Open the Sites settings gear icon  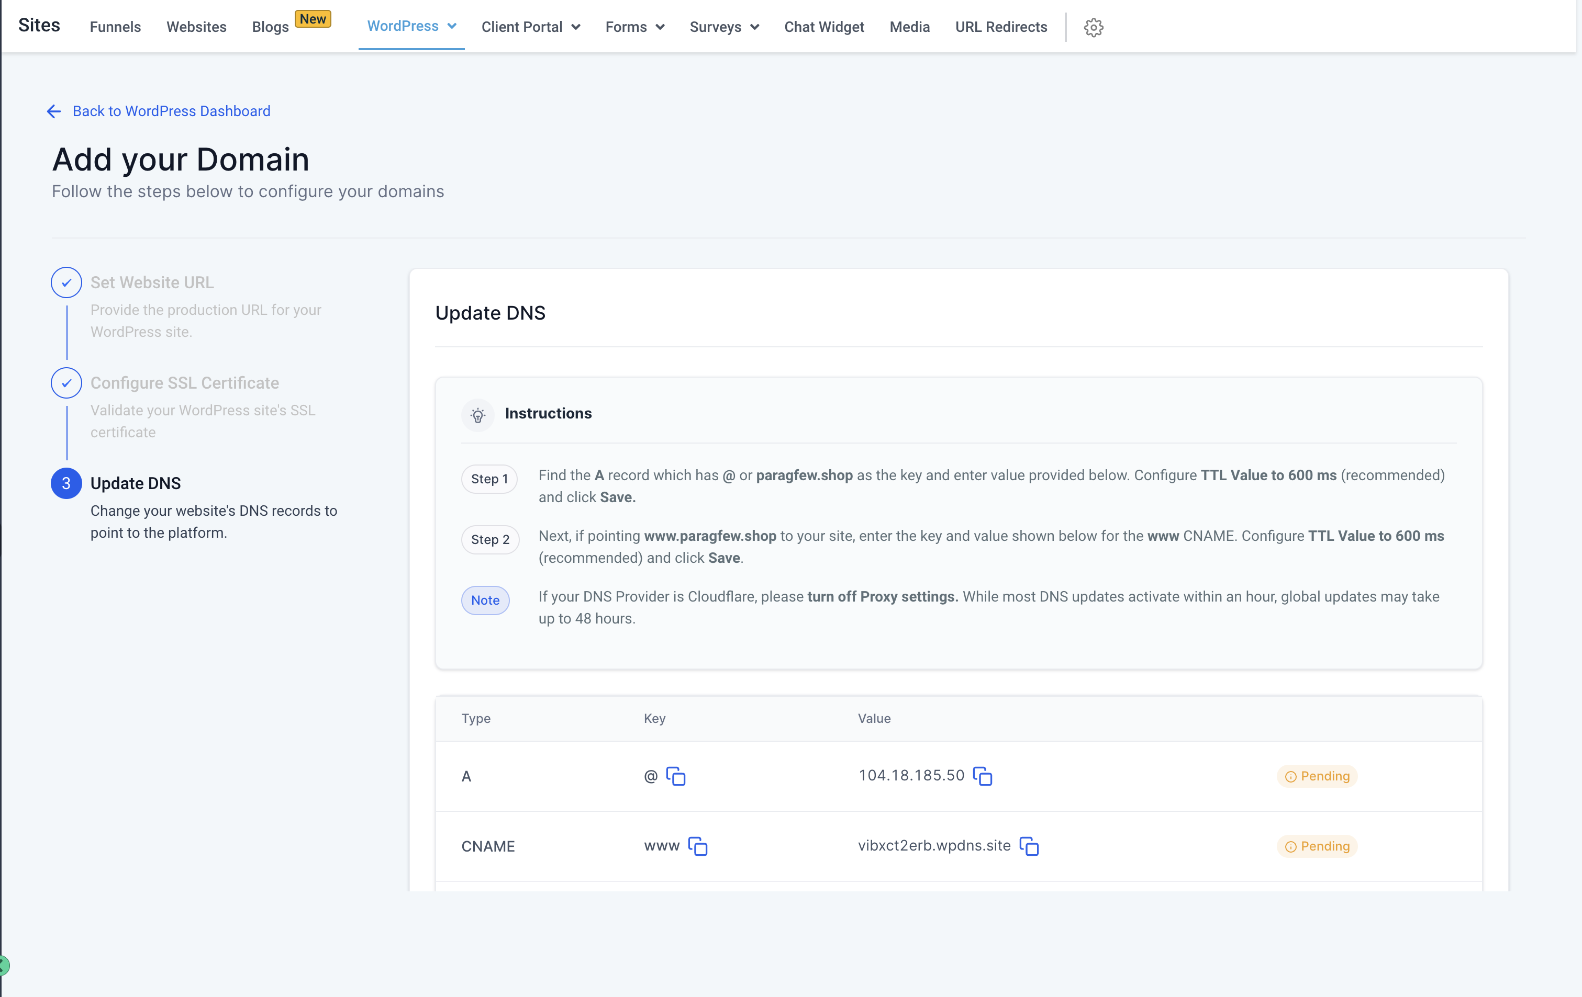pos(1093,27)
